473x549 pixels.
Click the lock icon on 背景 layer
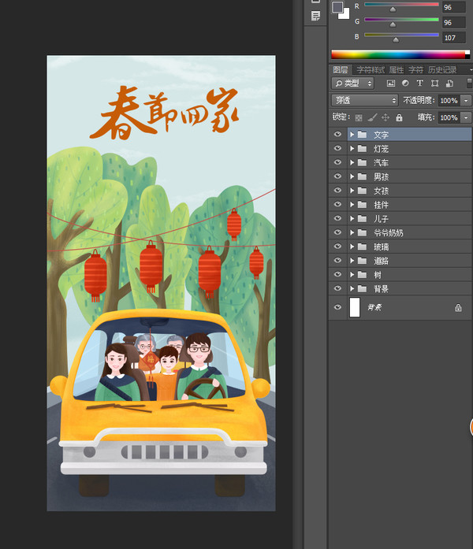458,308
